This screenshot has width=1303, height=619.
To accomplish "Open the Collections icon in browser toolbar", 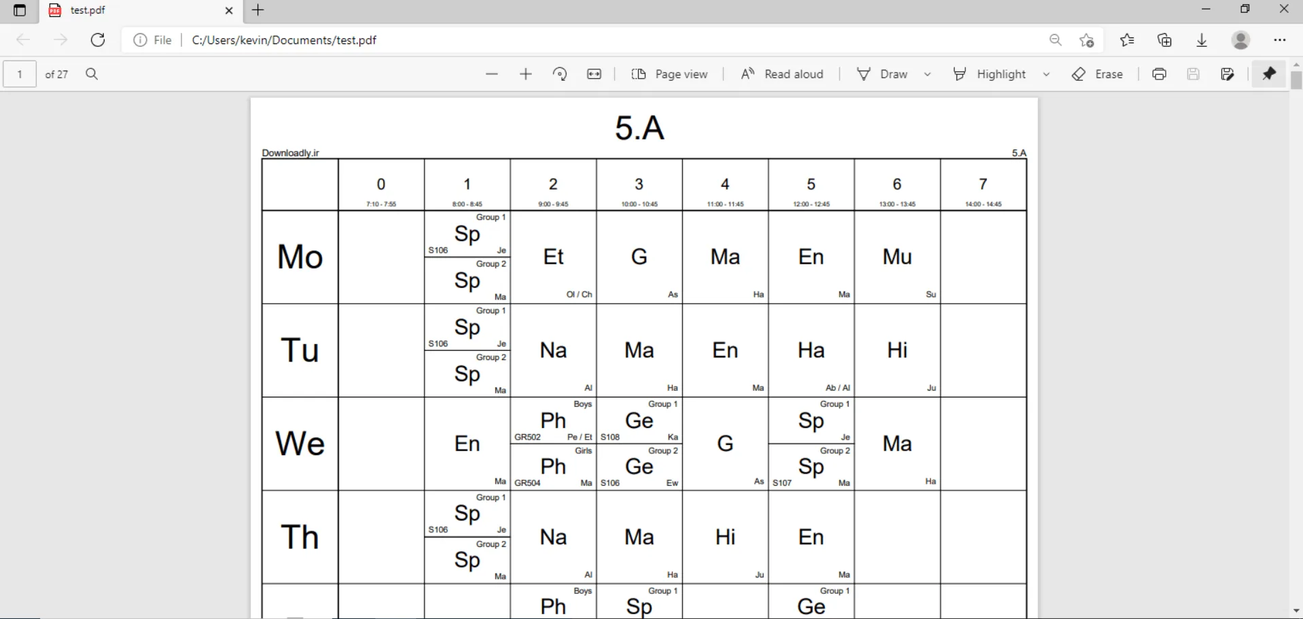I will click(x=1164, y=40).
